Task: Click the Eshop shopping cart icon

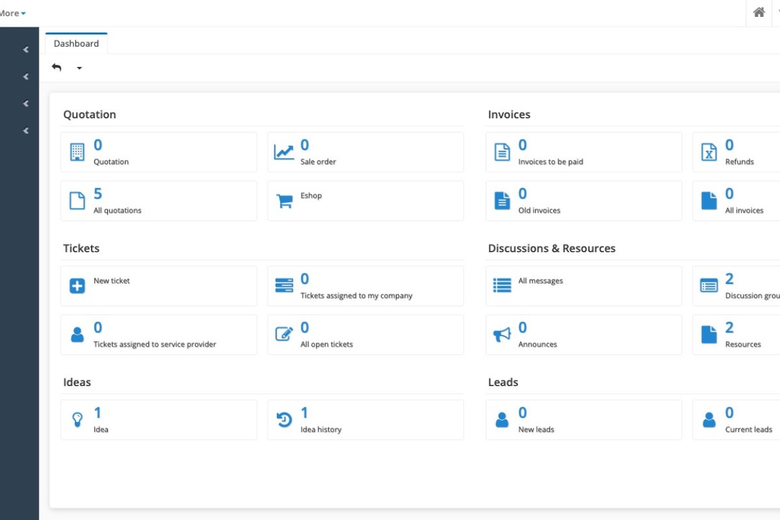Action: 284,201
